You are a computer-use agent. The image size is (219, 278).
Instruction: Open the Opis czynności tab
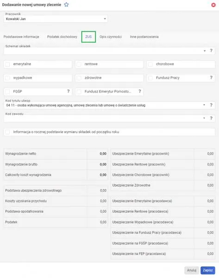coord(111,37)
